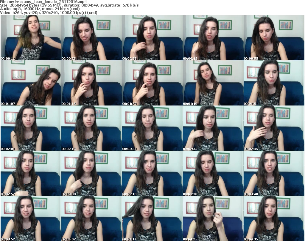
Task: Click the thumbnail frame stamped 00:00:11
Action: point(31,38)
